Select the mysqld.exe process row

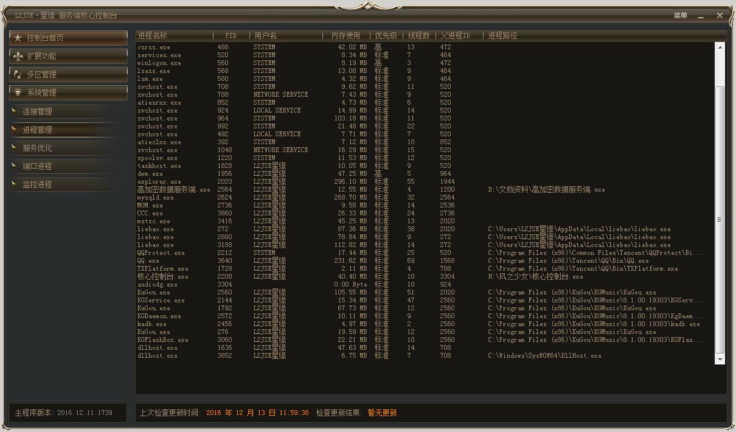click(424, 197)
